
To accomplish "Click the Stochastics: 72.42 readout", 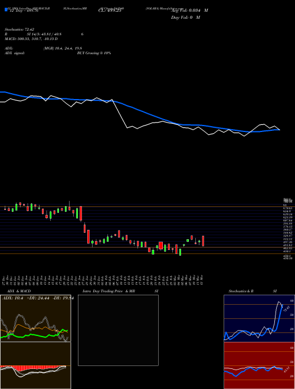I will click(x=16, y=29).
